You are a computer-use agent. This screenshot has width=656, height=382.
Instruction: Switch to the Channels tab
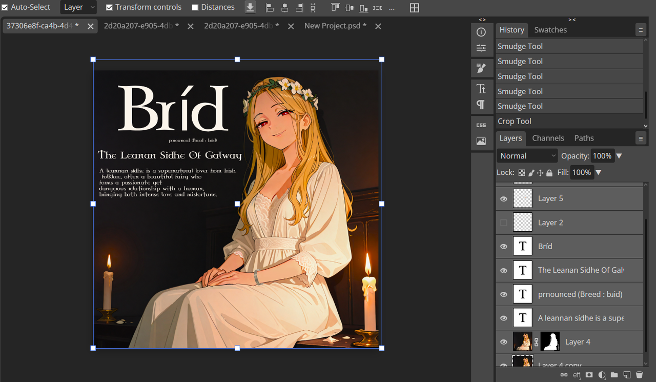tap(548, 138)
